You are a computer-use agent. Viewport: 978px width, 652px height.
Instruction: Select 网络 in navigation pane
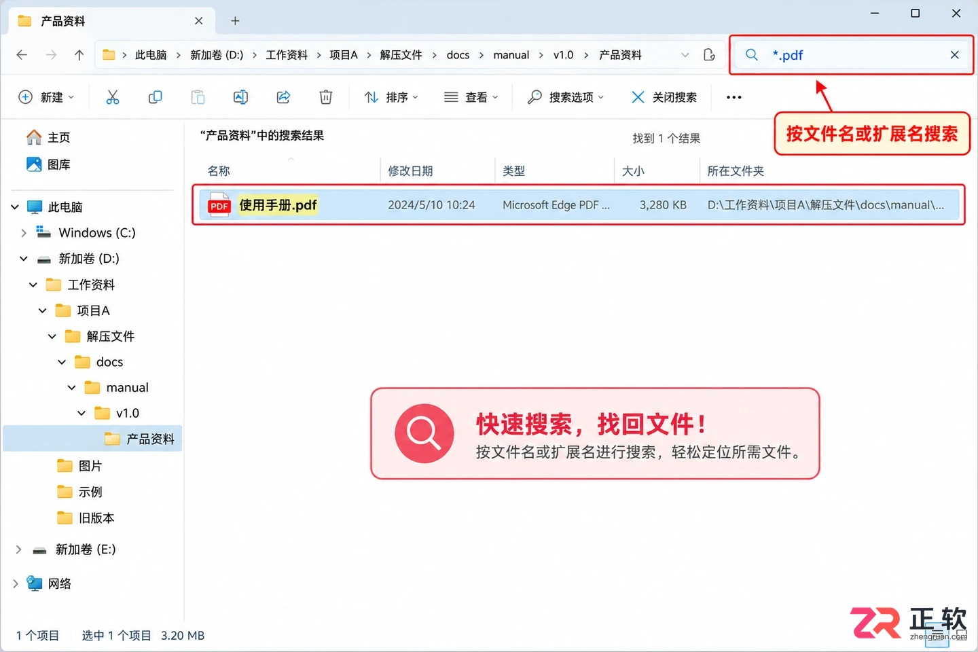(x=48, y=583)
